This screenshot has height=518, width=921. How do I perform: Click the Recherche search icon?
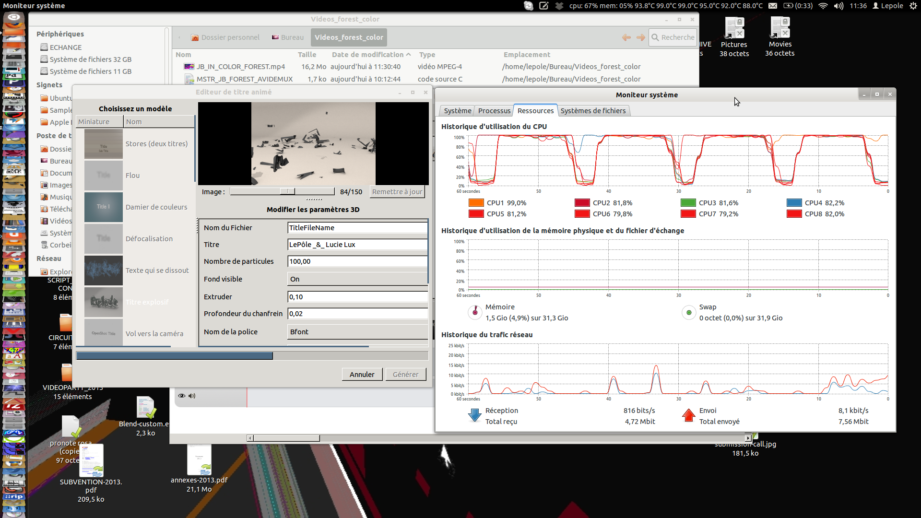click(655, 37)
